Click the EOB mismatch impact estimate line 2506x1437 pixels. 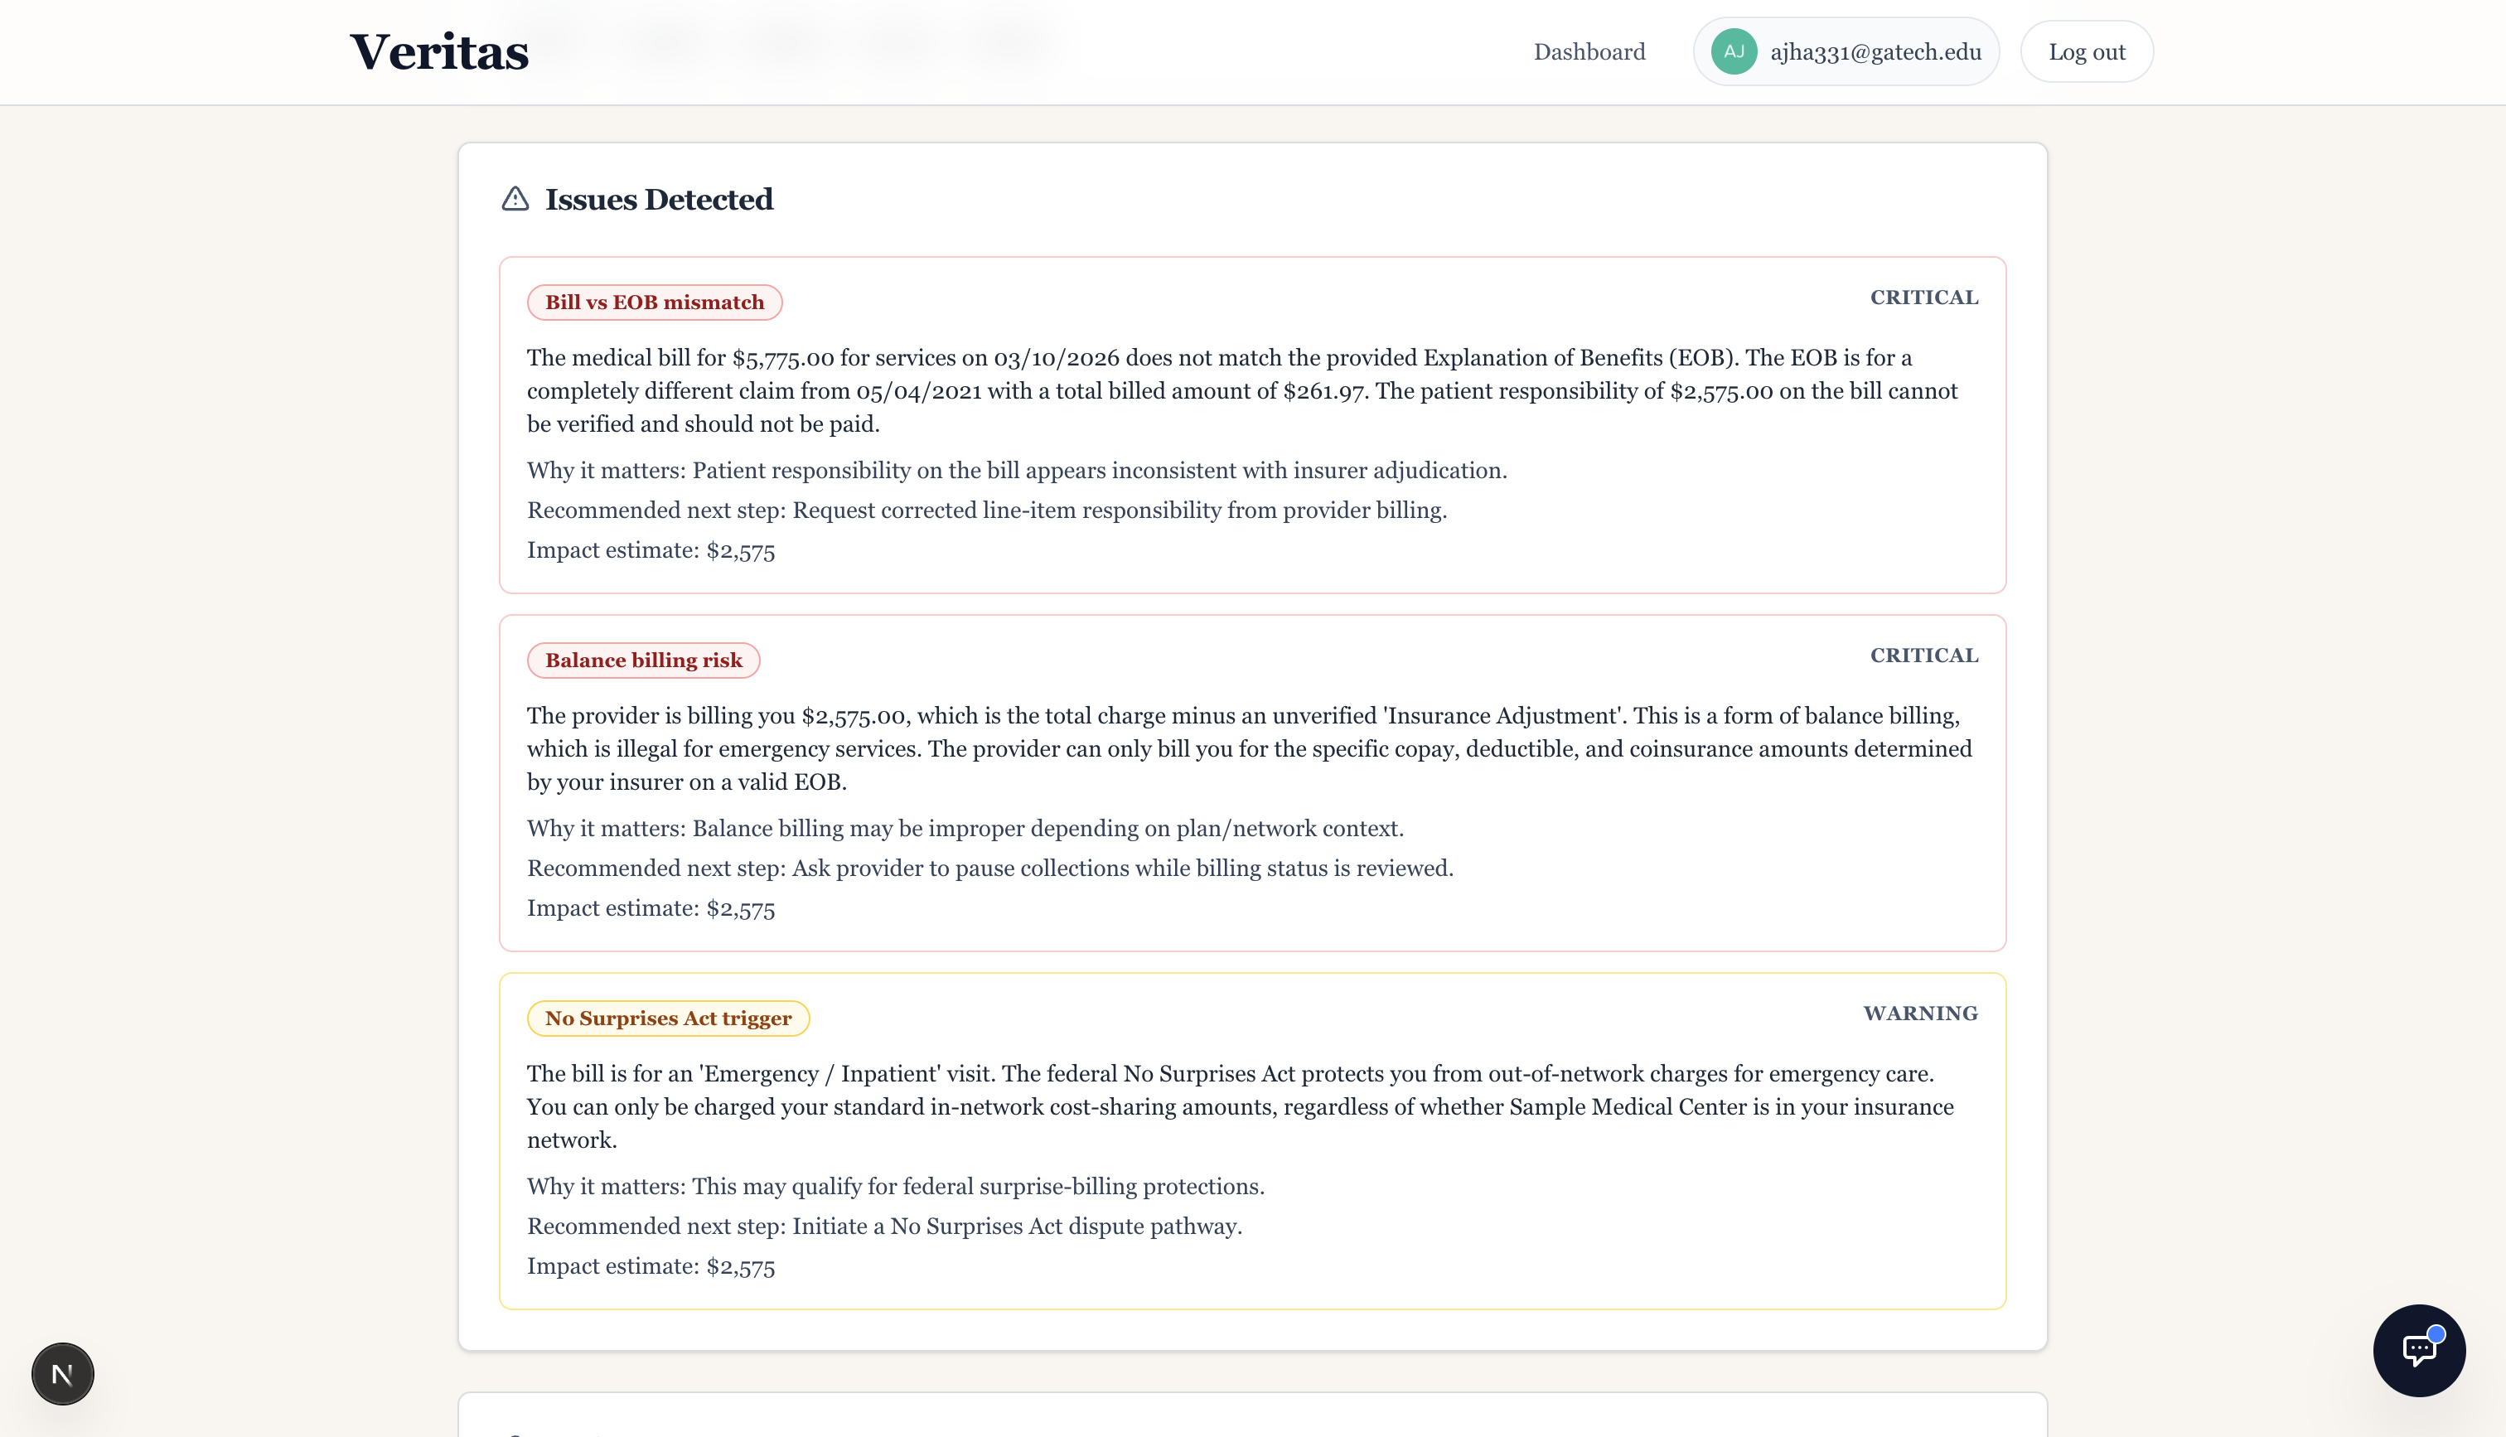point(651,551)
